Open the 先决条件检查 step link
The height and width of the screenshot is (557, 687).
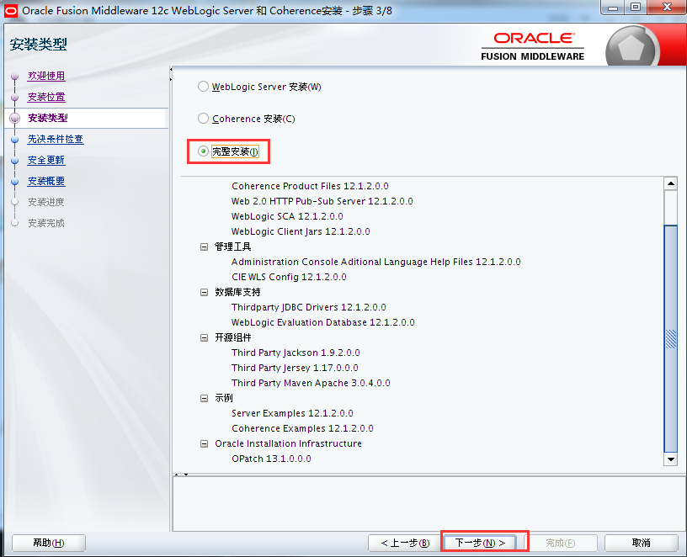[x=56, y=139]
